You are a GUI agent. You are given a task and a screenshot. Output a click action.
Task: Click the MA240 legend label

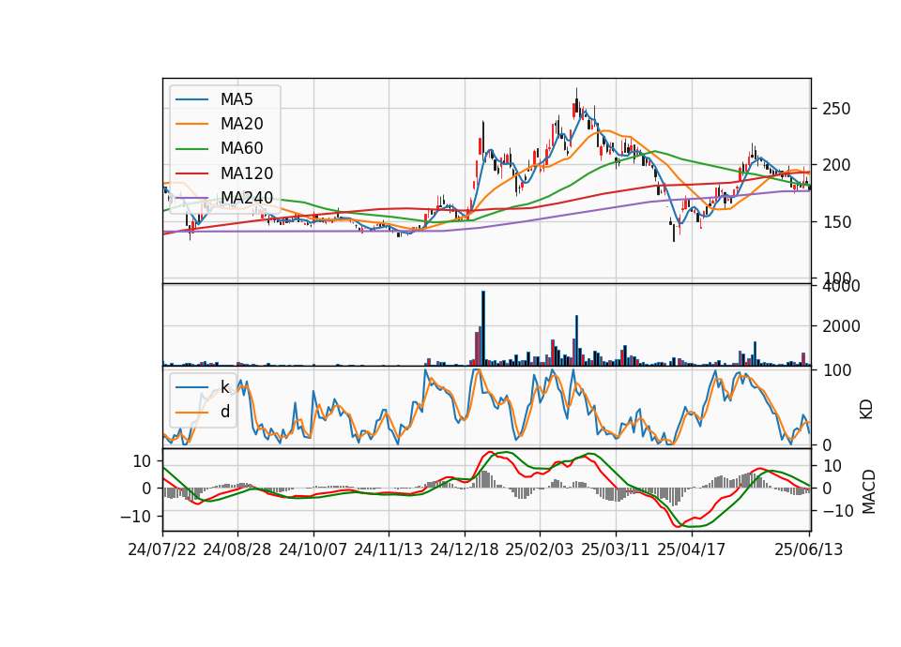coord(247,198)
